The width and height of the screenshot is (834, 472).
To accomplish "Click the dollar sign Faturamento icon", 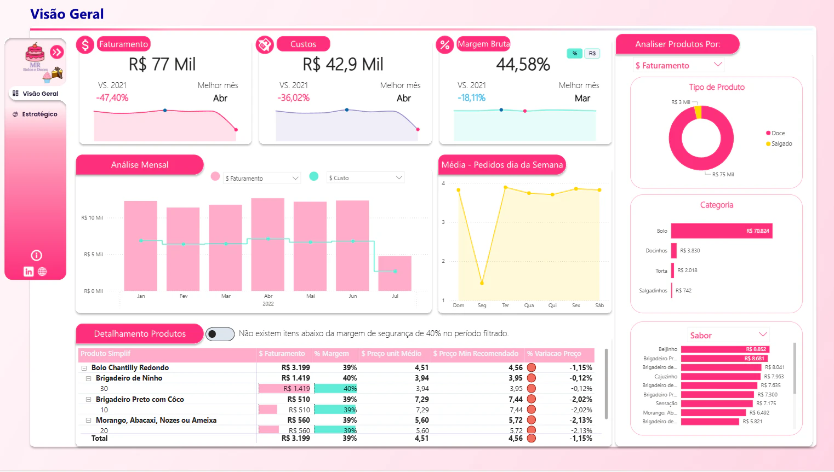I will coord(85,45).
